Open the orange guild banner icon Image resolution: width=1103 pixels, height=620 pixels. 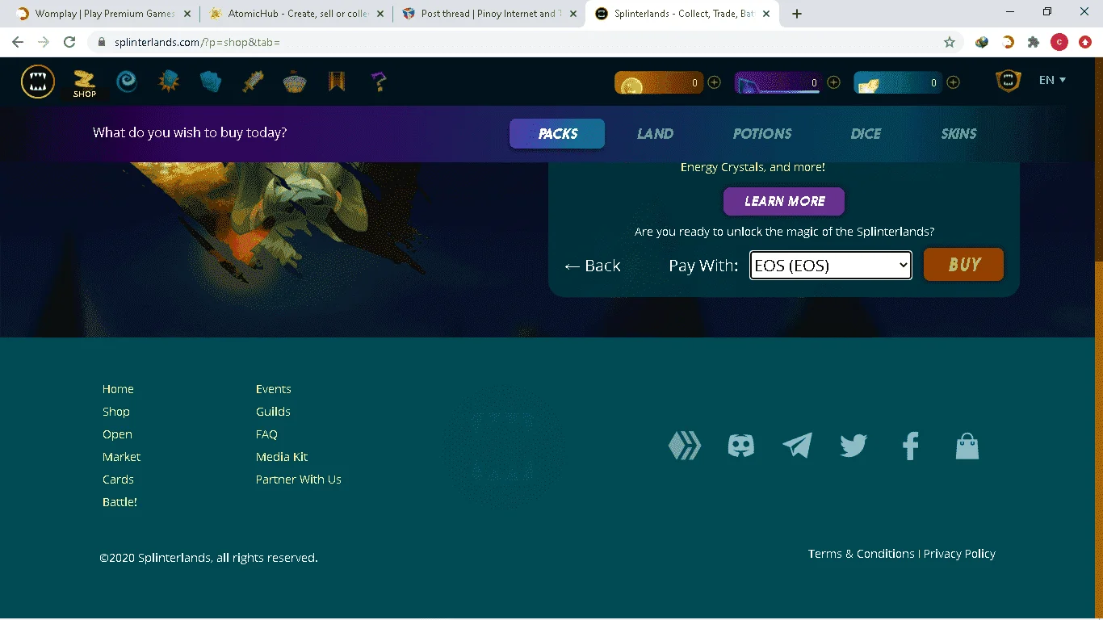(337, 82)
